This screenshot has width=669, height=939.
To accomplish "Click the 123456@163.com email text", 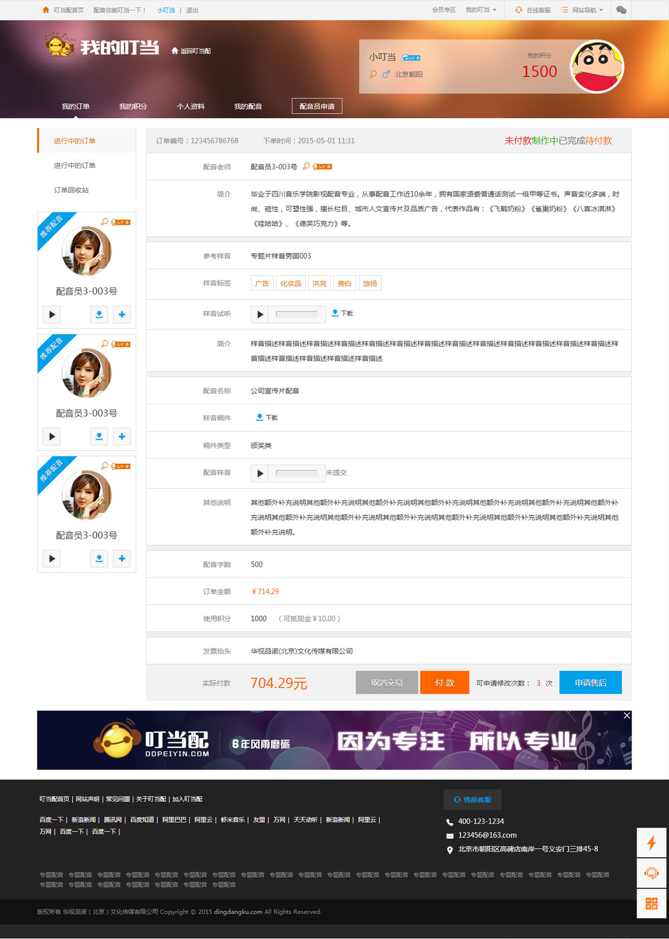I will click(x=487, y=835).
